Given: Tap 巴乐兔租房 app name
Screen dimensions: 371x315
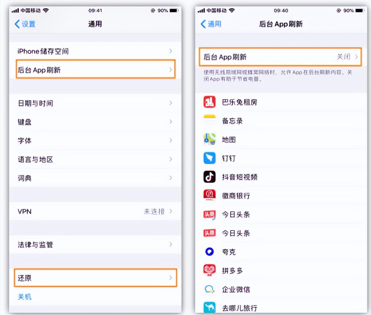Looking at the screenshot, I should pos(240,102).
